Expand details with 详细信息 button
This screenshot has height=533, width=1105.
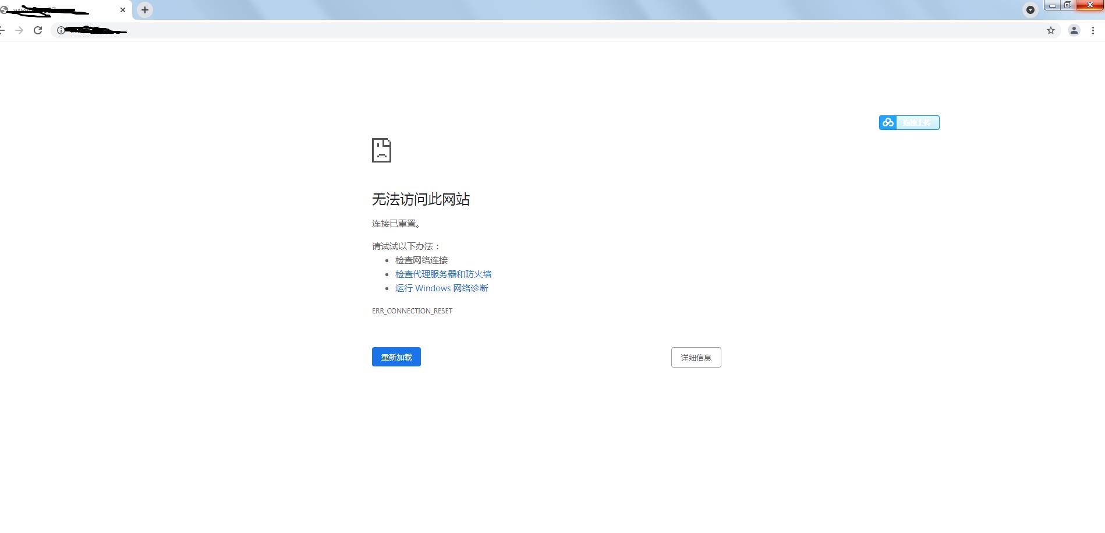(x=696, y=357)
